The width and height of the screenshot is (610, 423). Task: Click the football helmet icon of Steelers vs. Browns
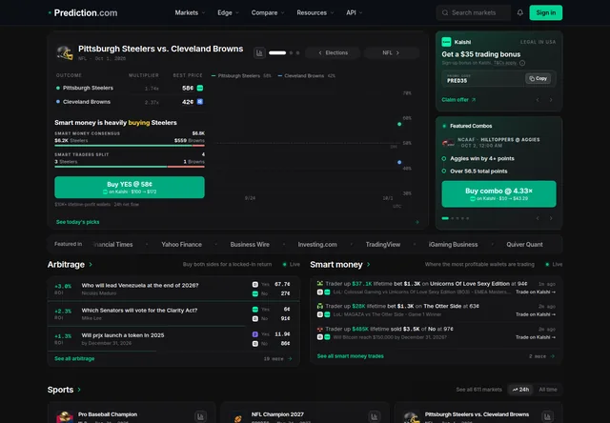[65, 53]
